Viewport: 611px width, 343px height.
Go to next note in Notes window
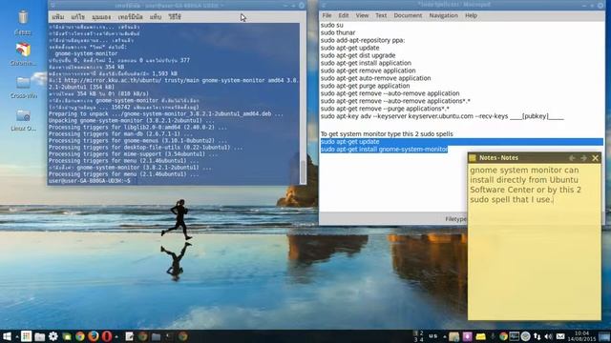(583, 158)
